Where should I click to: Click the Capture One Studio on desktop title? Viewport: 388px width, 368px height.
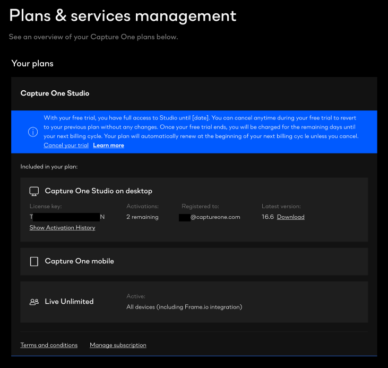pyautogui.click(x=99, y=191)
